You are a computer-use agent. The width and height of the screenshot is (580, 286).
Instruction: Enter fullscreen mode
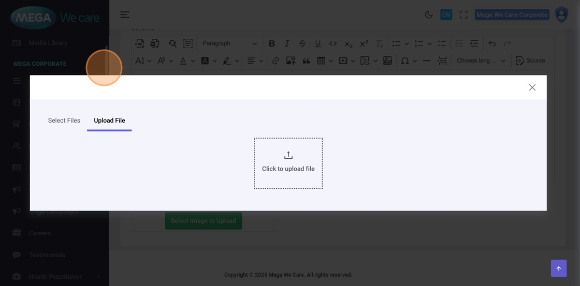coord(463,15)
